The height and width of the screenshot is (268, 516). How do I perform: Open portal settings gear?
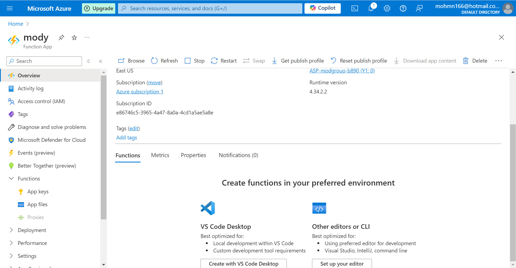click(387, 8)
